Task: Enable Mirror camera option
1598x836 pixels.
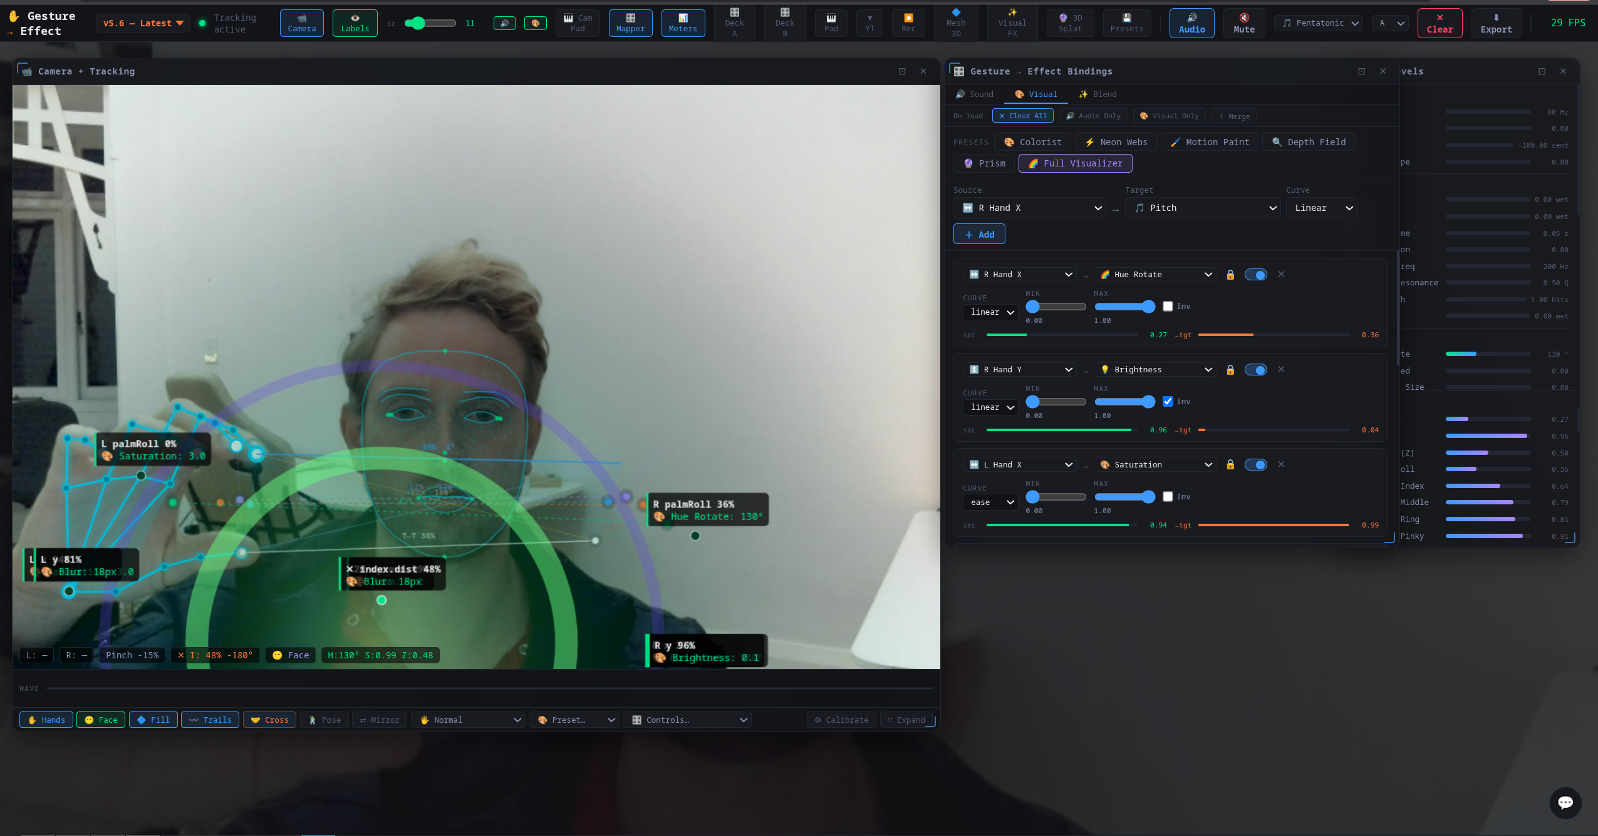Action: 380,720
